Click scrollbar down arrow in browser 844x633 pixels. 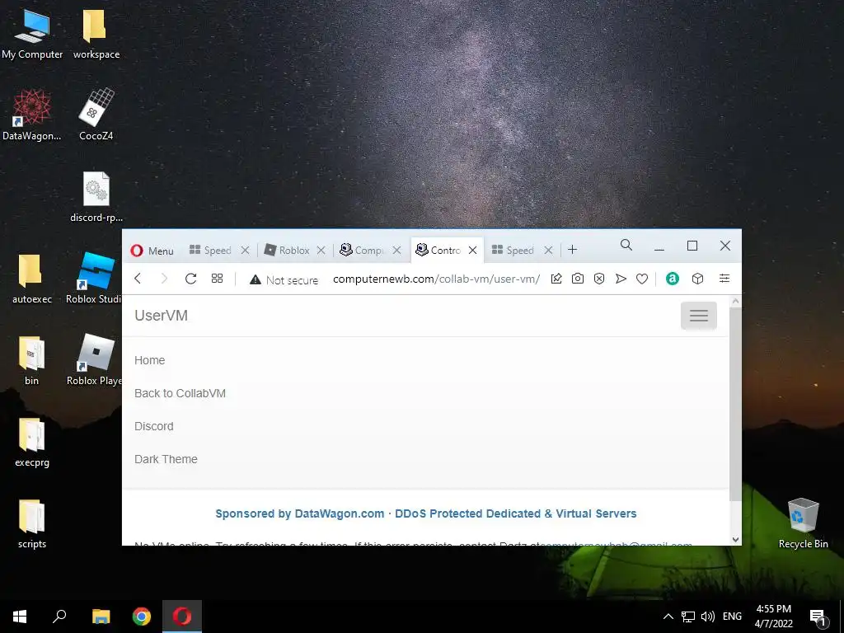[735, 539]
